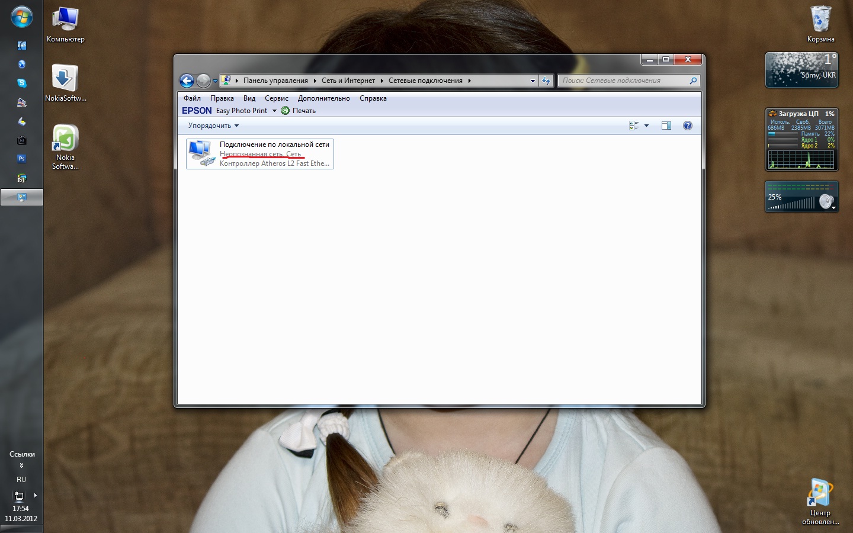Click the network tray icon

coord(20,496)
